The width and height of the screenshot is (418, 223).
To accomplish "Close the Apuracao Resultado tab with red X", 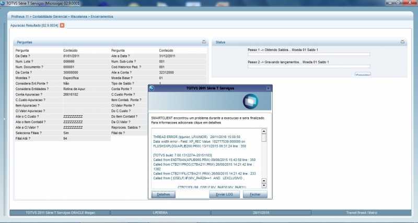I will click(62, 25).
